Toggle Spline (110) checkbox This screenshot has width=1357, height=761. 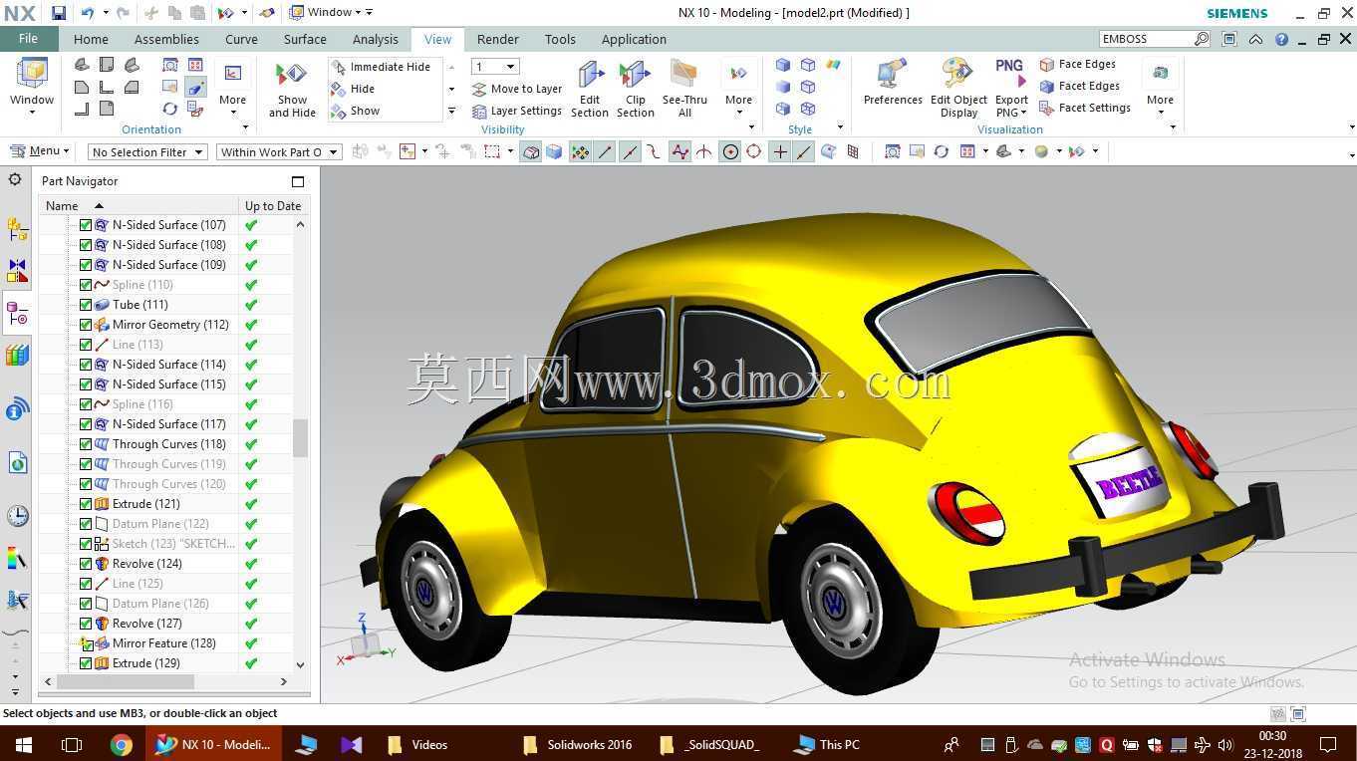[x=86, y=285]
